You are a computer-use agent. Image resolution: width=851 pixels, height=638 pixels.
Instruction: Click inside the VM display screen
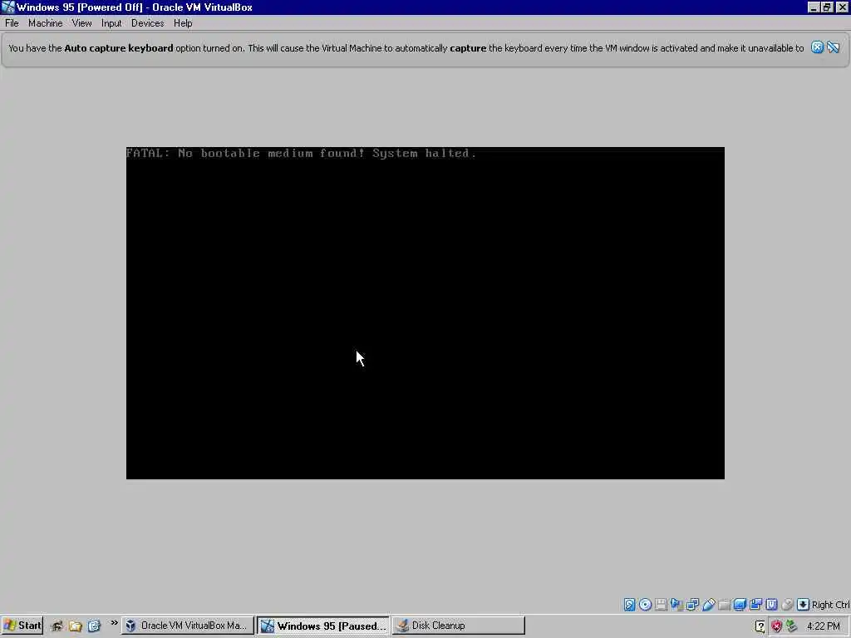(x=425, y=313)
